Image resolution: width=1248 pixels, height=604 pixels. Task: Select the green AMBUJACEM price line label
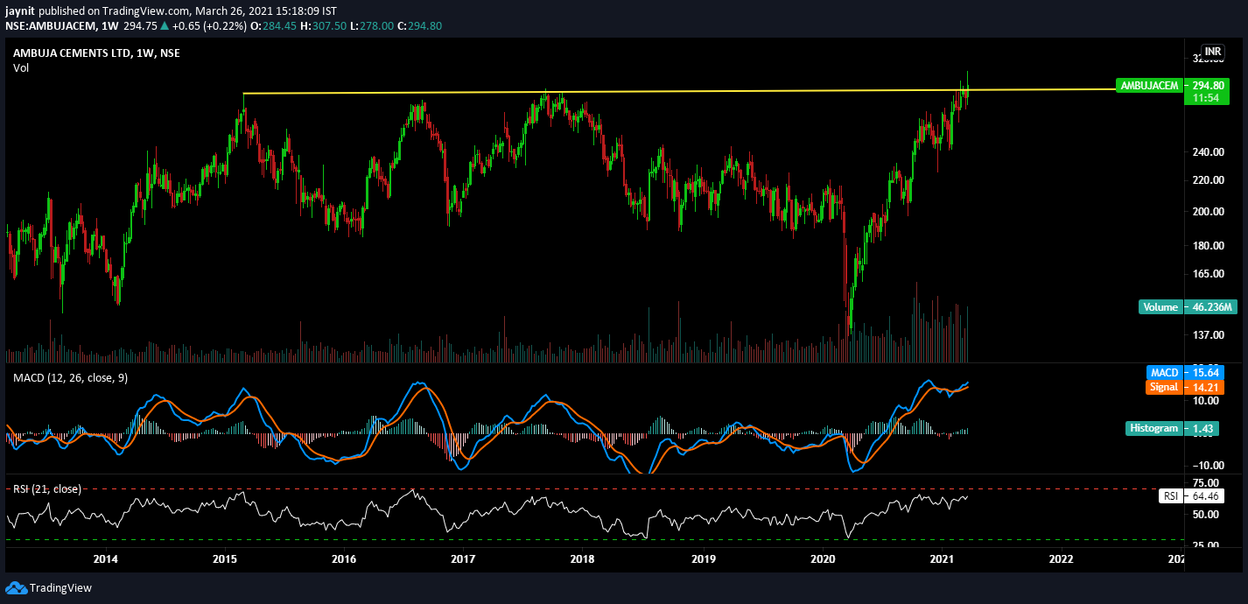1149,86
